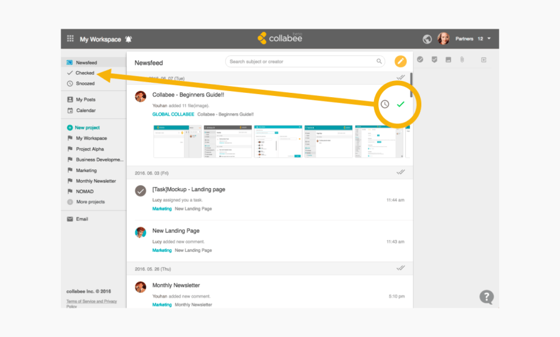
Task: Snooze the Beginners Guide post with clock icon
Action: click(385, 104)
